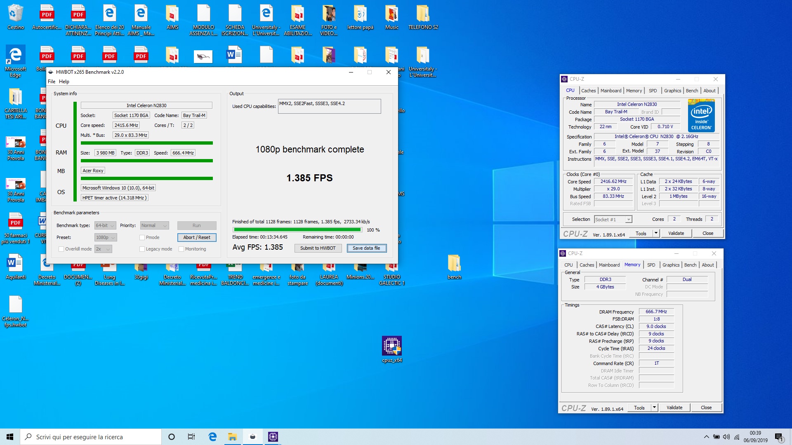Click Validate in upper CPU-Z window
This screenshot has width=792, height=445.
pos(676,233)
